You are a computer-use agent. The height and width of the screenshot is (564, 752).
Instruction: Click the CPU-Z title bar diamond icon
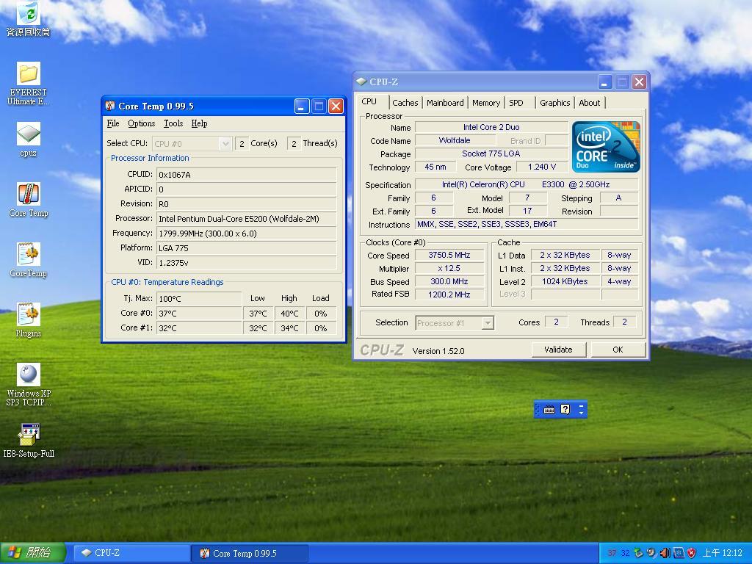point(361,82)
